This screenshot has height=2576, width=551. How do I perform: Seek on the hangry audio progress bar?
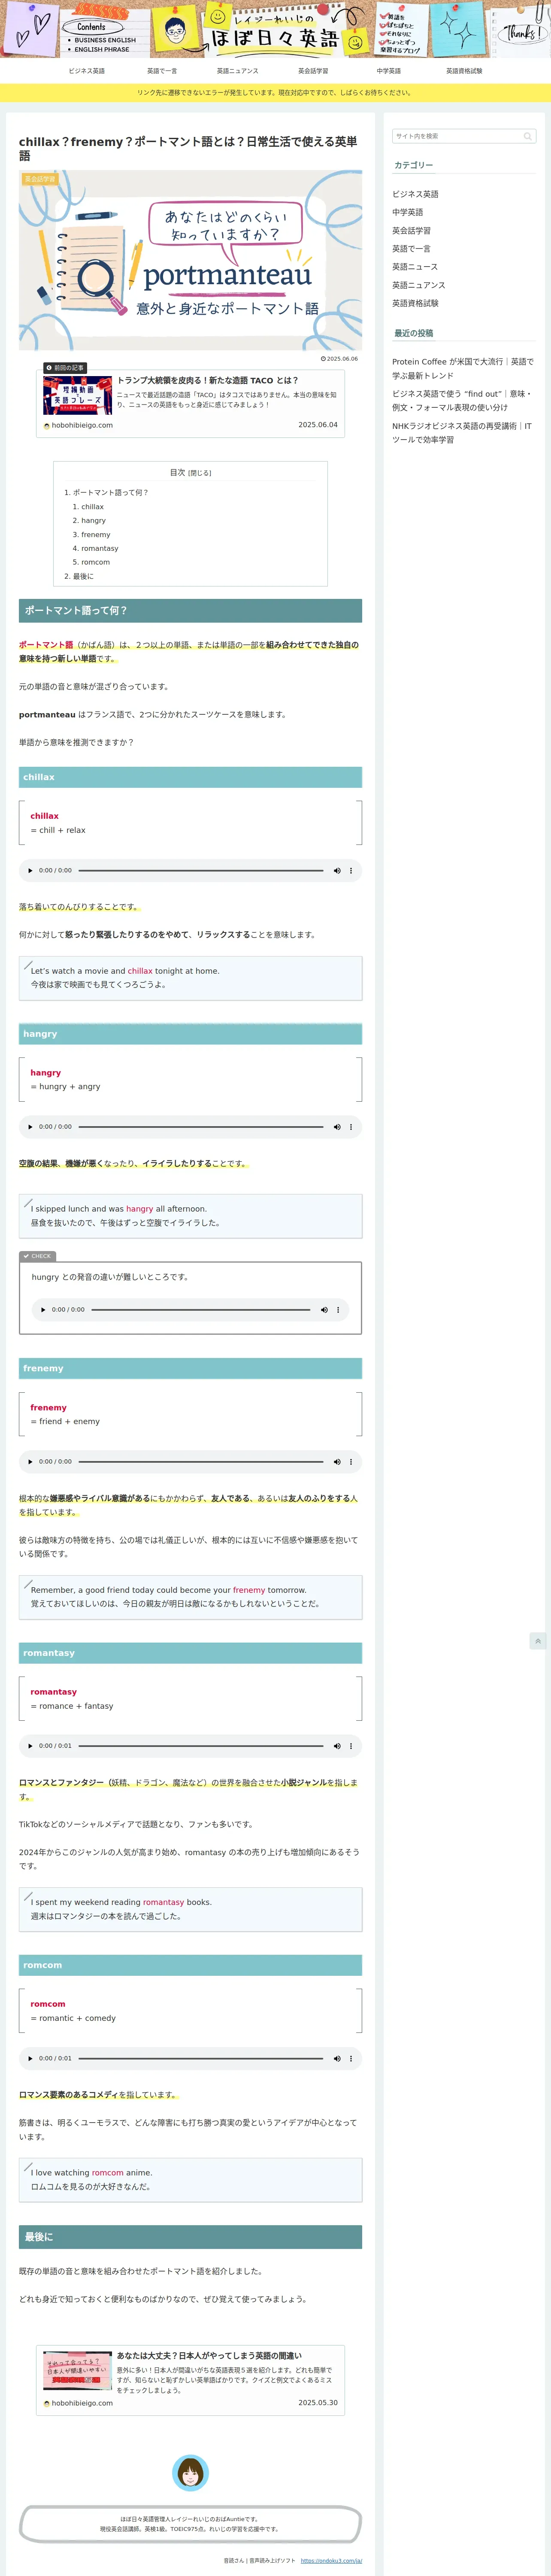[201, 1127]
